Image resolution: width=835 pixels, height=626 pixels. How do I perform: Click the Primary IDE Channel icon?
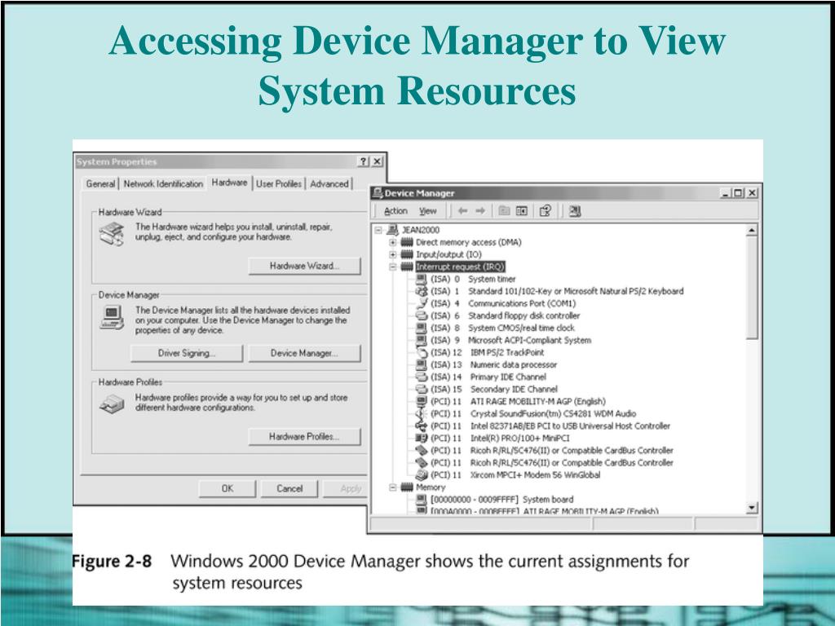pyautogui.click(x=422, y=377)
